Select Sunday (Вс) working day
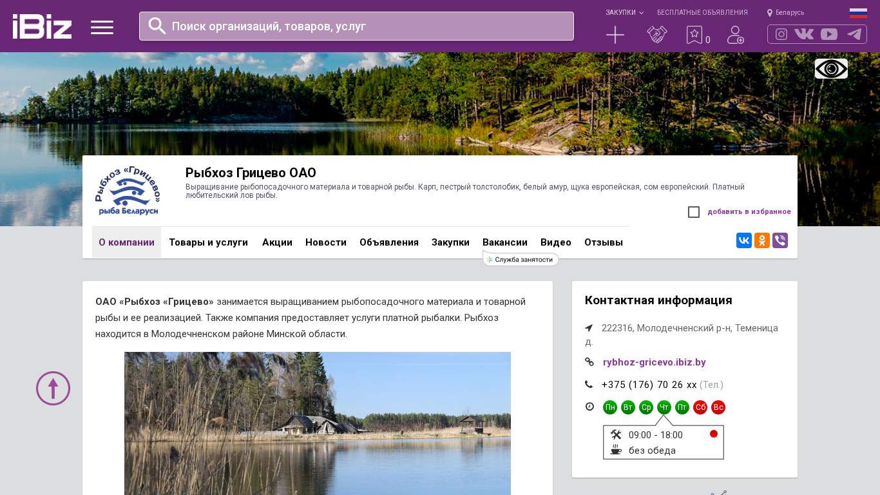 pyautogui.click(x=718, y=407)
